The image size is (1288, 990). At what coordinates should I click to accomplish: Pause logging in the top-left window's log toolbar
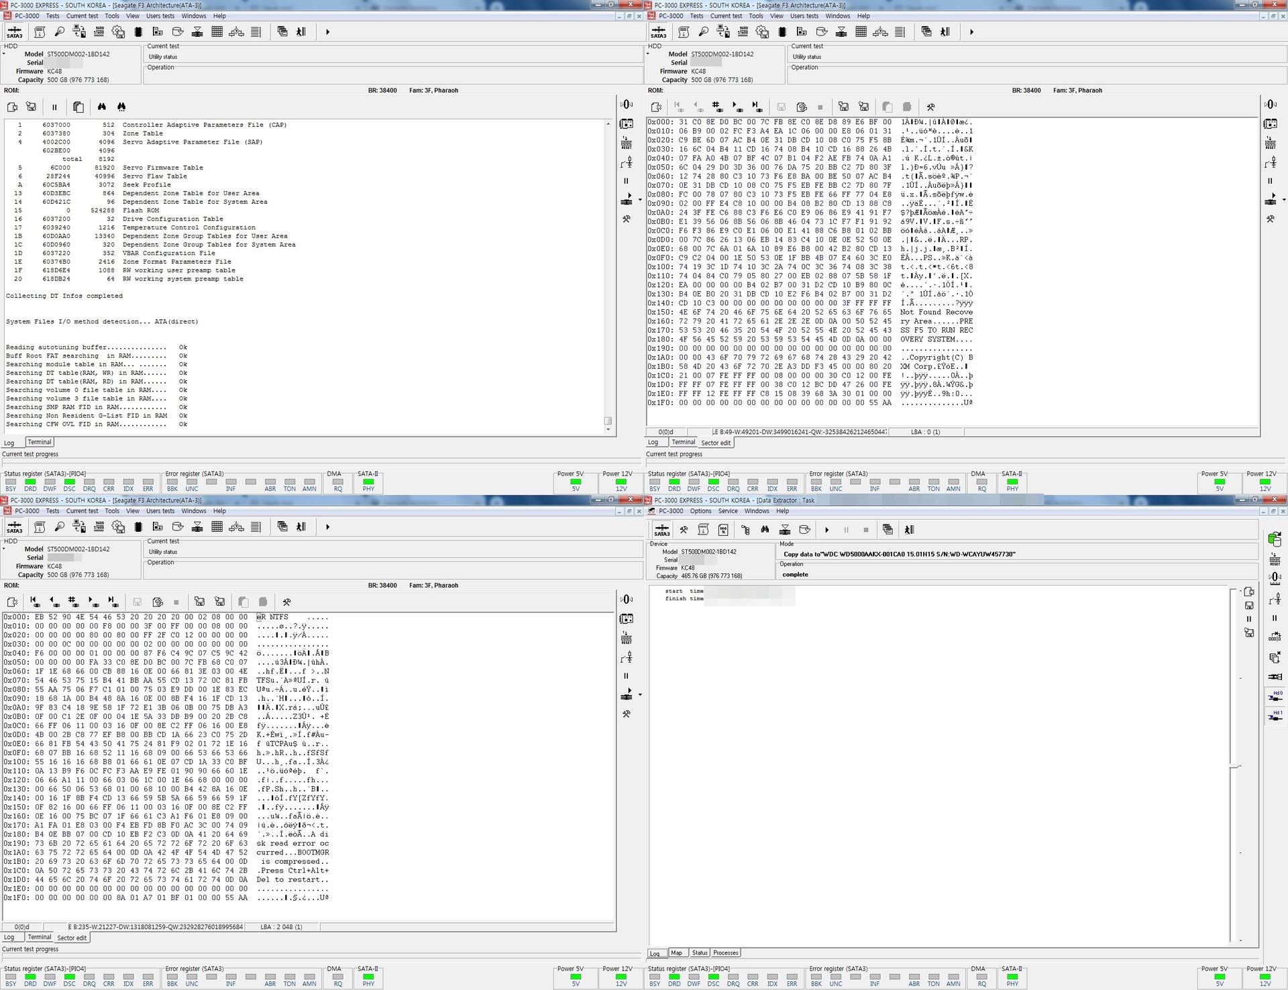tap(54, 107)
